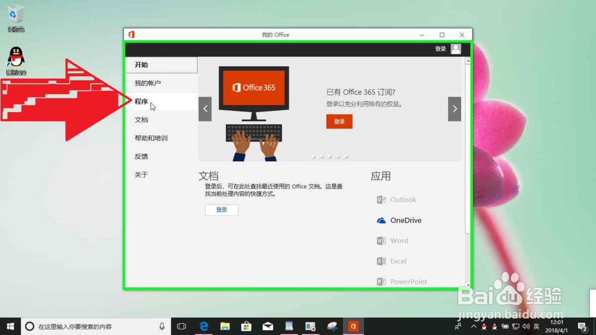Open the PowerPoint app icon

coord(381,281)
